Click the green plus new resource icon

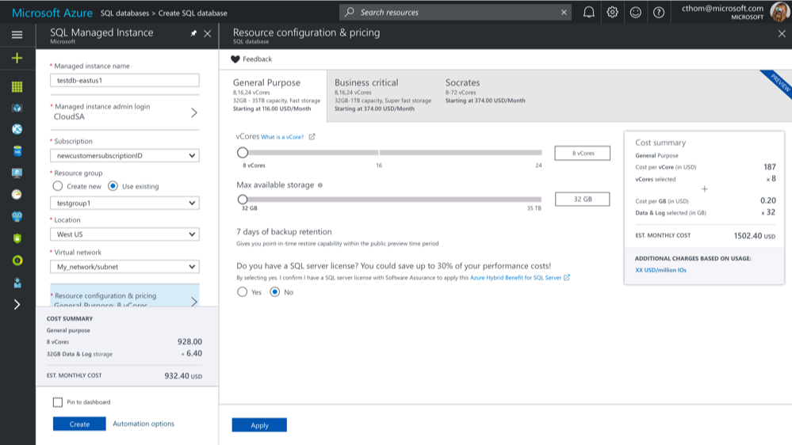[17, 58]
